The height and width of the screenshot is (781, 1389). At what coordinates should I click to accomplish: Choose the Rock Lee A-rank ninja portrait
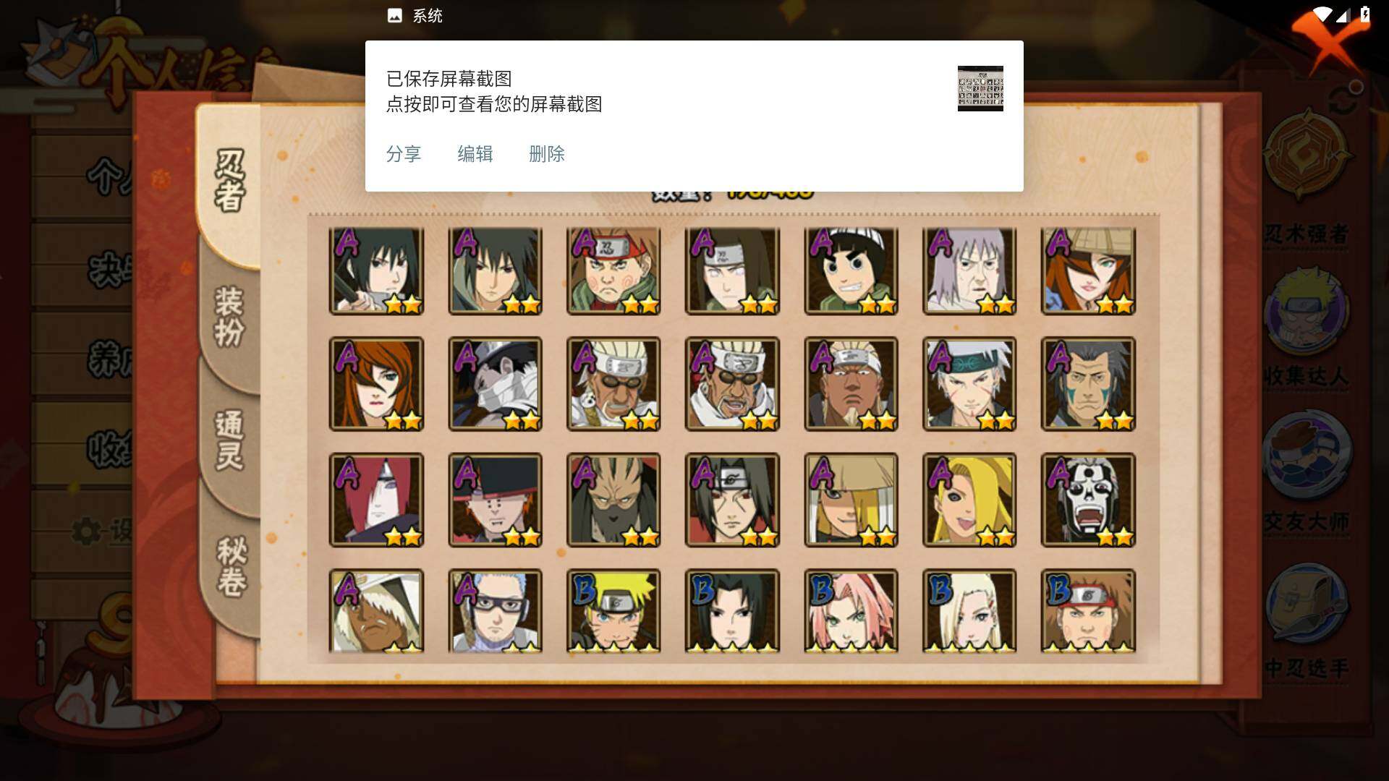click(851, 271)
